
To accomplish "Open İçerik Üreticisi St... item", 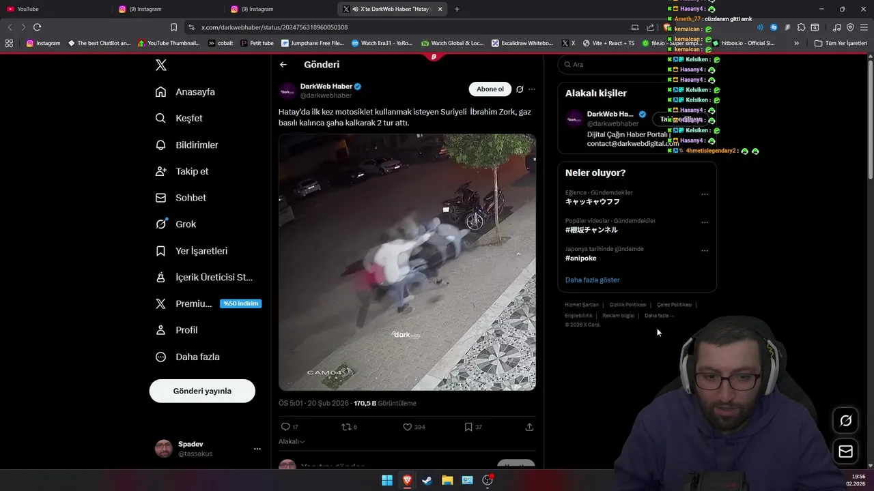I will 203,277.
